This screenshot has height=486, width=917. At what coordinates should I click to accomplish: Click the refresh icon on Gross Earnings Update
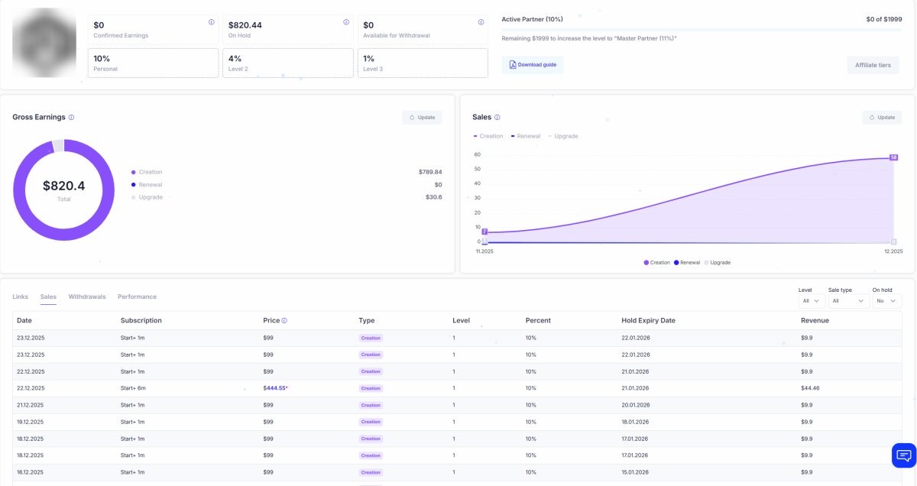(x=412, y=118)
